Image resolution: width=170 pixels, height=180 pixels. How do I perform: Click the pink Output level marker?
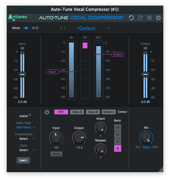pos(118,54)
